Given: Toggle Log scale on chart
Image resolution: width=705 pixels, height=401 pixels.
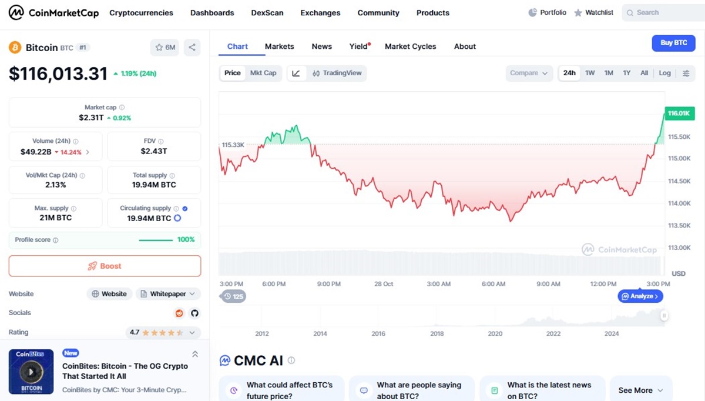Looking at the screenshot, I should tap(664, 73).
